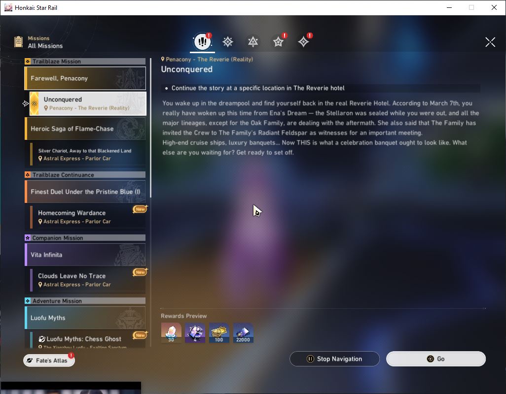Select the Homecoming Wardance mission
Viewport: 506px width, 394px height.
pos(88,217)
